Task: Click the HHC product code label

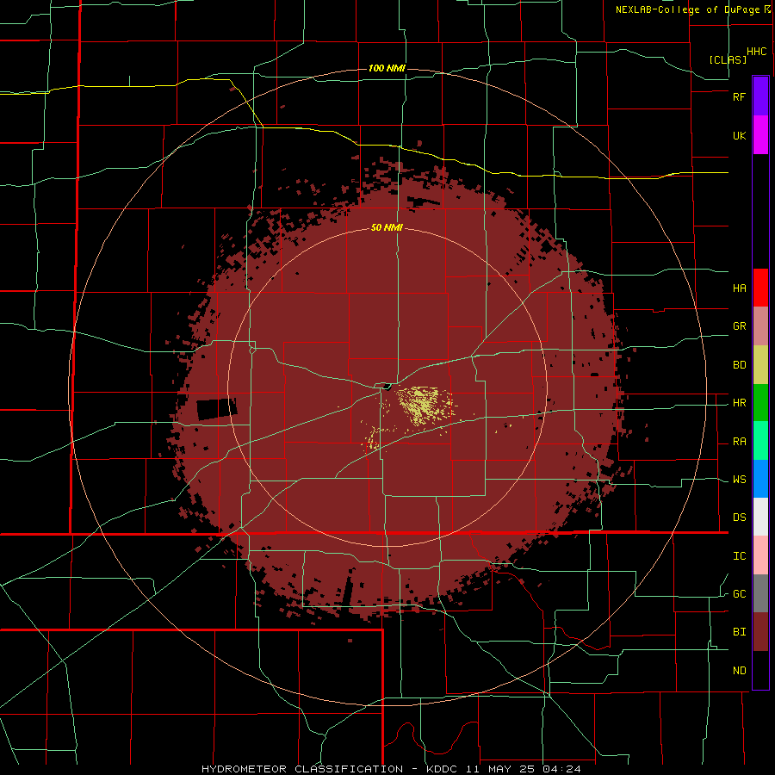Action: tap(756, 52)
